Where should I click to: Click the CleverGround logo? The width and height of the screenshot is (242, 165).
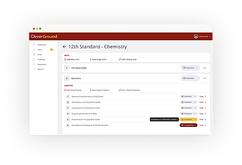tap(44, 36)
